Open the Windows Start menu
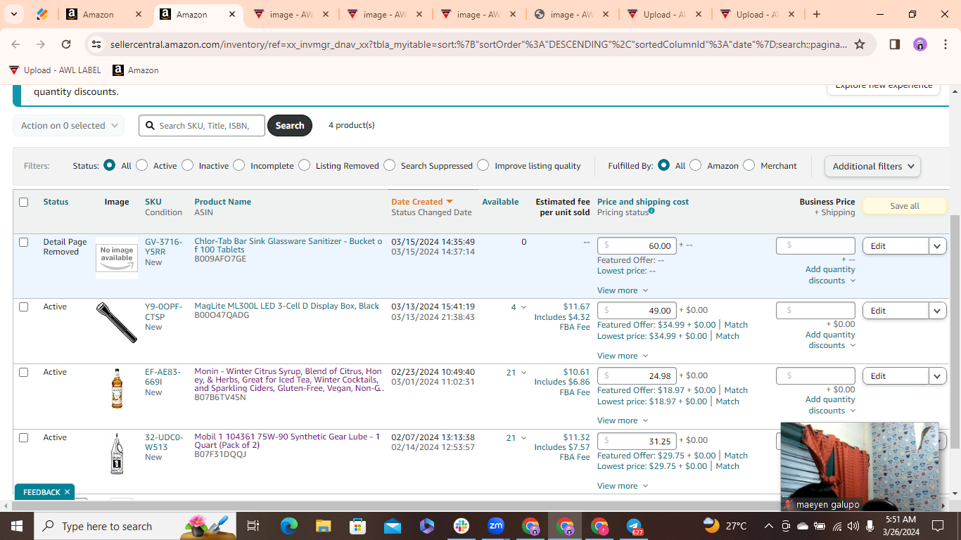Image resolution: width=961 pixels, height=540 pixels. coord(17,526)
